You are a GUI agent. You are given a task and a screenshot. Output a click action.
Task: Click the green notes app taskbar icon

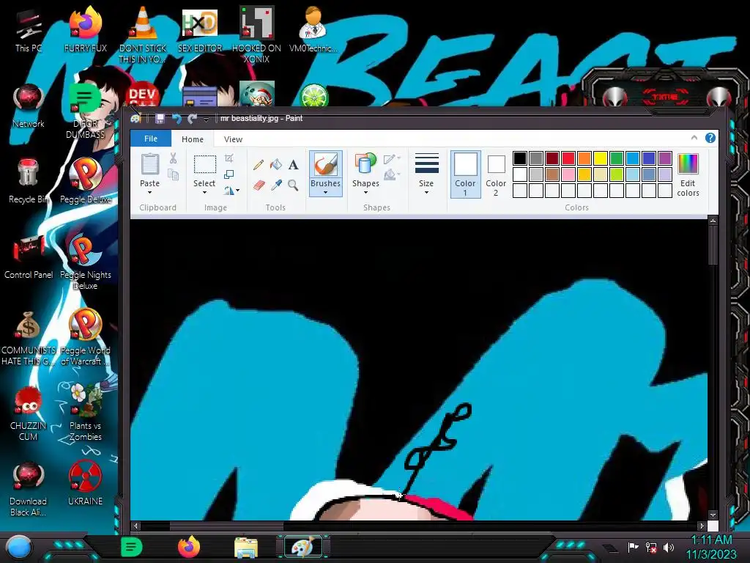click(x=132, y=546)
